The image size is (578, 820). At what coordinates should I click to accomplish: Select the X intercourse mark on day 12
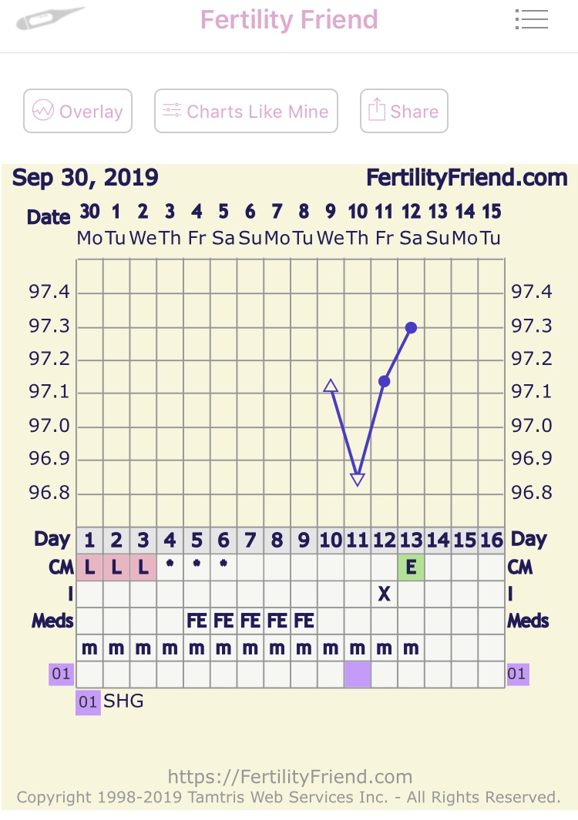pyautogui.click(x=385, y=594)
